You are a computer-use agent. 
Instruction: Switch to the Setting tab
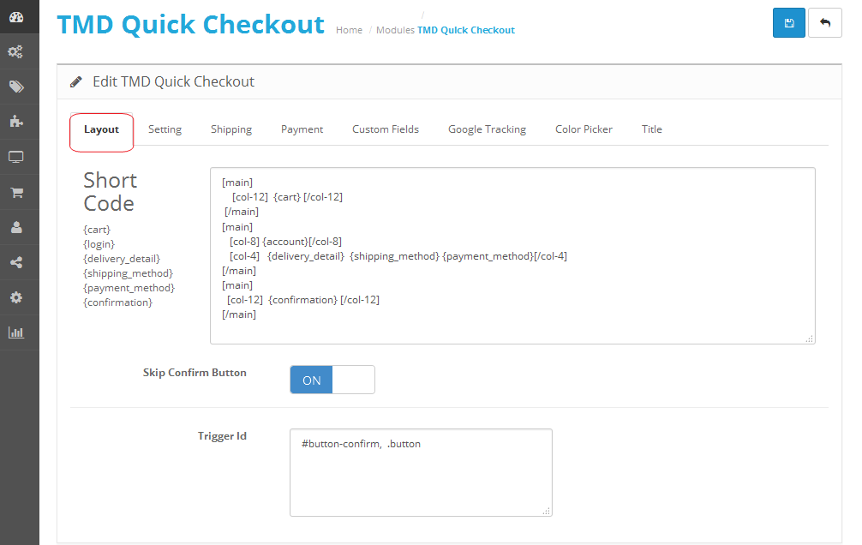pyautogui.click(x=165, y=129)
